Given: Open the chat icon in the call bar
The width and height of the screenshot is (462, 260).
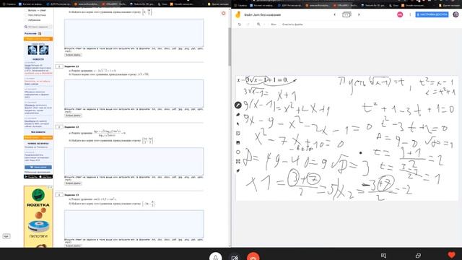Looking at the screenshot, I should 383,256.
